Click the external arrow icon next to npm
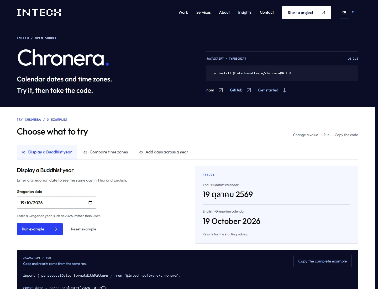Image resolution: width=378 pixels, height=289 pixels. pyautogui.click(x=220, y=90)
